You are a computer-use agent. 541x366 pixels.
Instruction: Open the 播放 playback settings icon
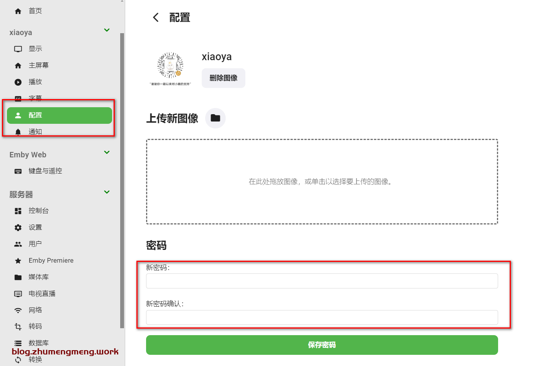pyautogui.click(x=18, y=82)
